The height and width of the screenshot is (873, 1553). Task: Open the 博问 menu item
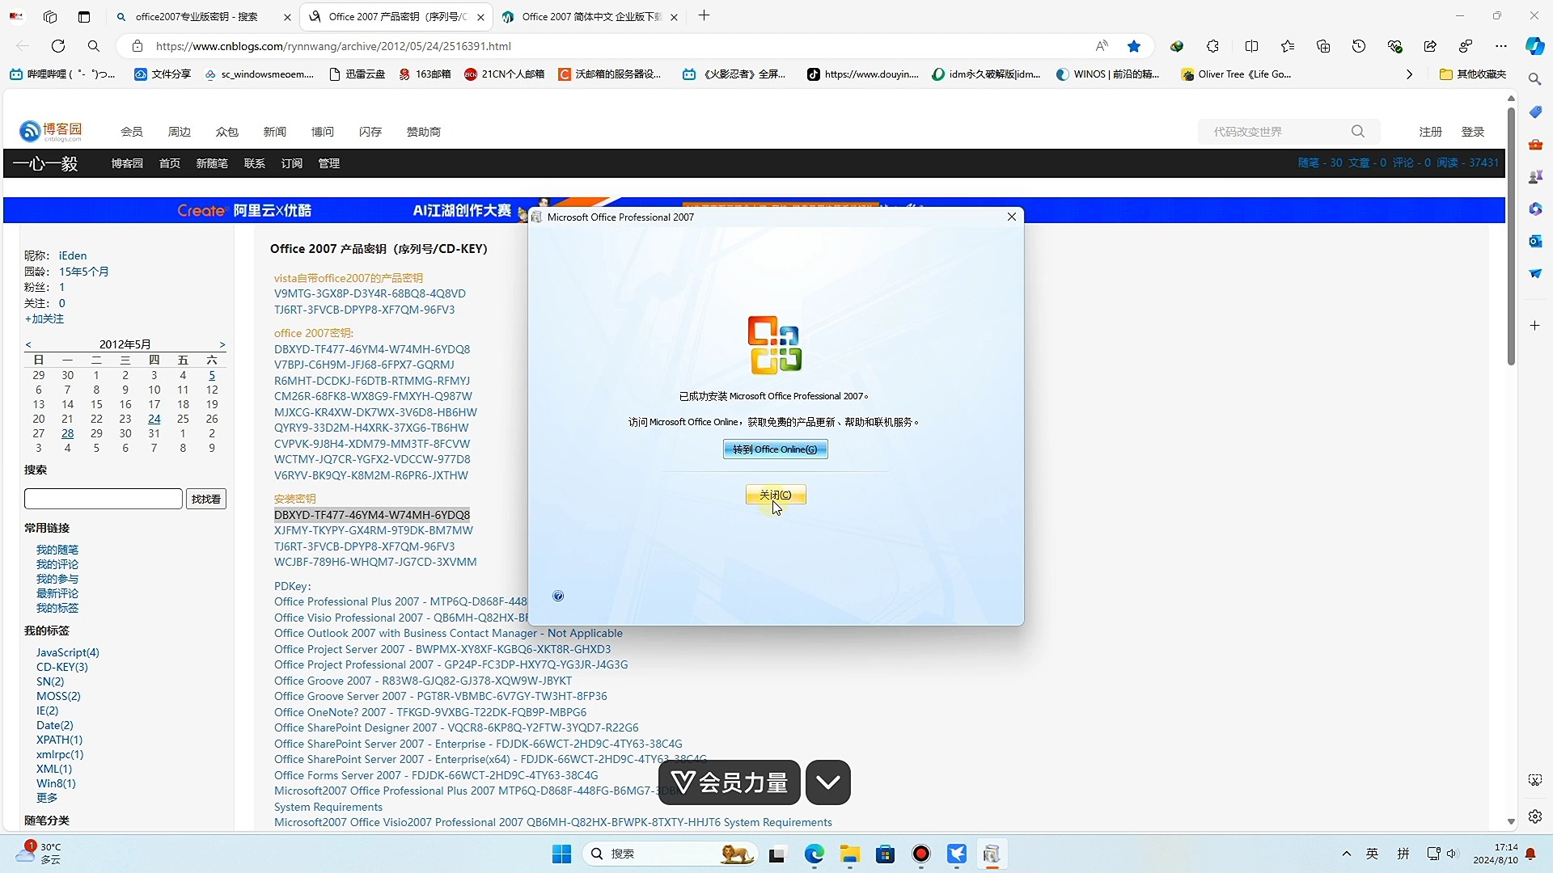tap(322, 132)
